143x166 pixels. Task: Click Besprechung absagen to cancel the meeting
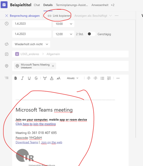(22, 16)
